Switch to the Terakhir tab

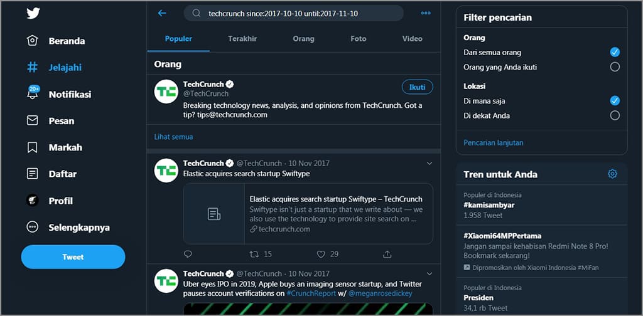click(x=242, y=39)
